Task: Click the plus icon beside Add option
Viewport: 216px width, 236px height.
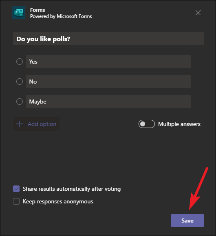Action: click(20, 124)
